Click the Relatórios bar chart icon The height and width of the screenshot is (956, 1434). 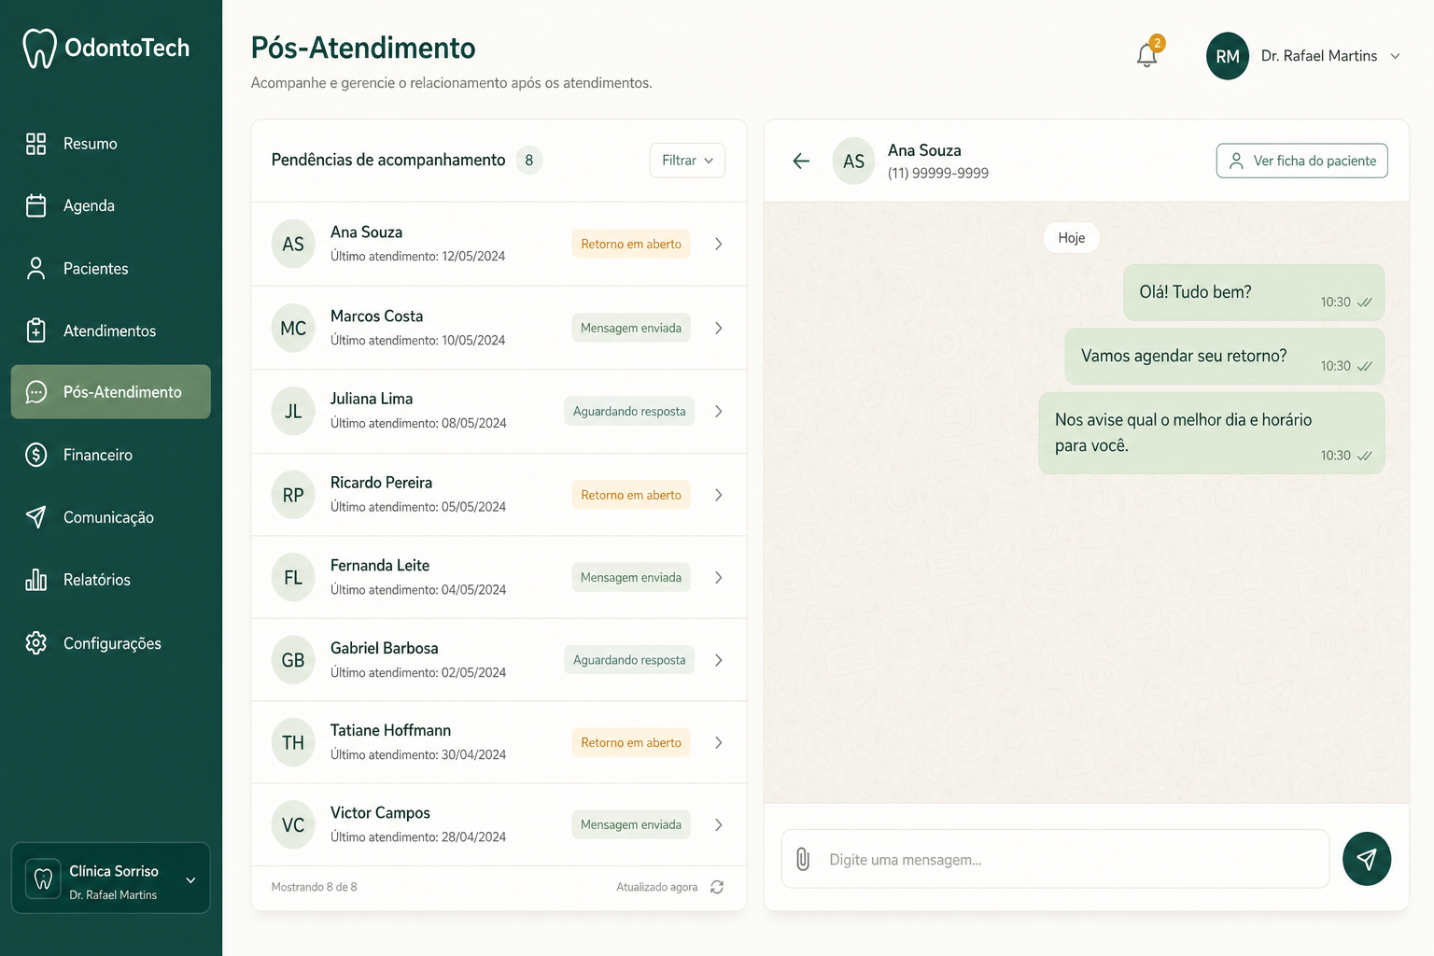point(36,580)
